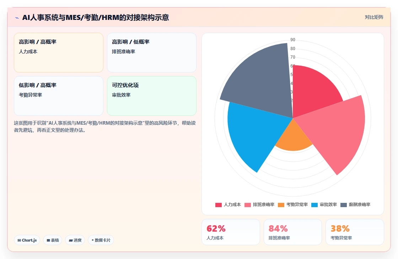Toggle 人力成本 legend color swatch

point(218,205)
